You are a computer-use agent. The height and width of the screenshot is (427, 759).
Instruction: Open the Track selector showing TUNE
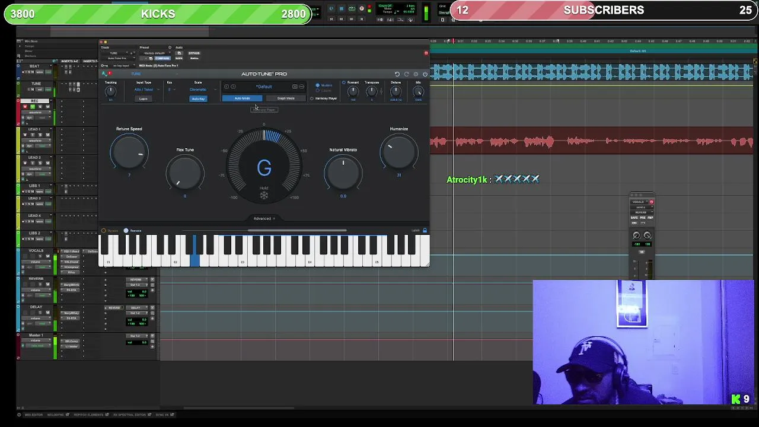tap(114, 53)
